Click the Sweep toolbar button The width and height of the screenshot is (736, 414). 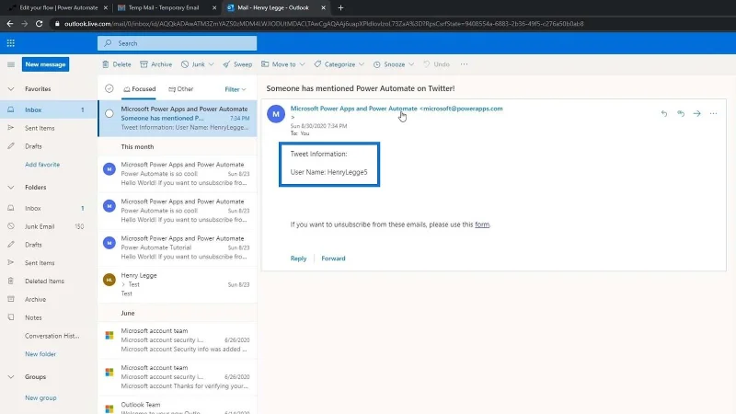237,64
